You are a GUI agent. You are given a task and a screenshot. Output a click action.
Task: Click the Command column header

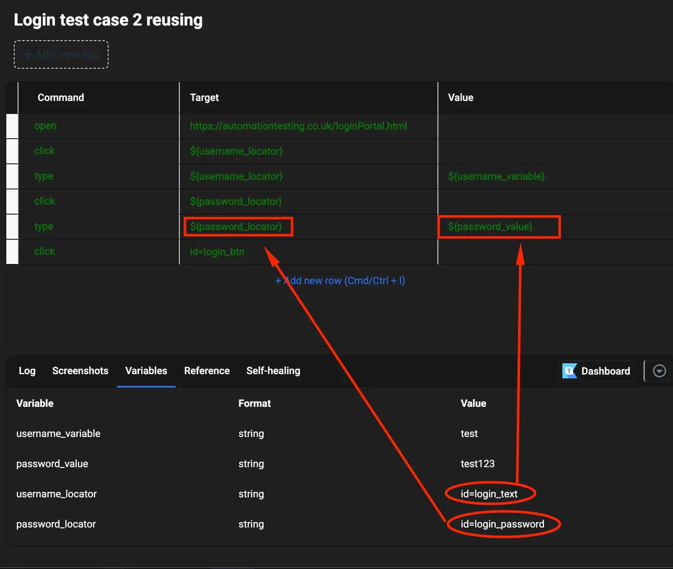point(61,98)
